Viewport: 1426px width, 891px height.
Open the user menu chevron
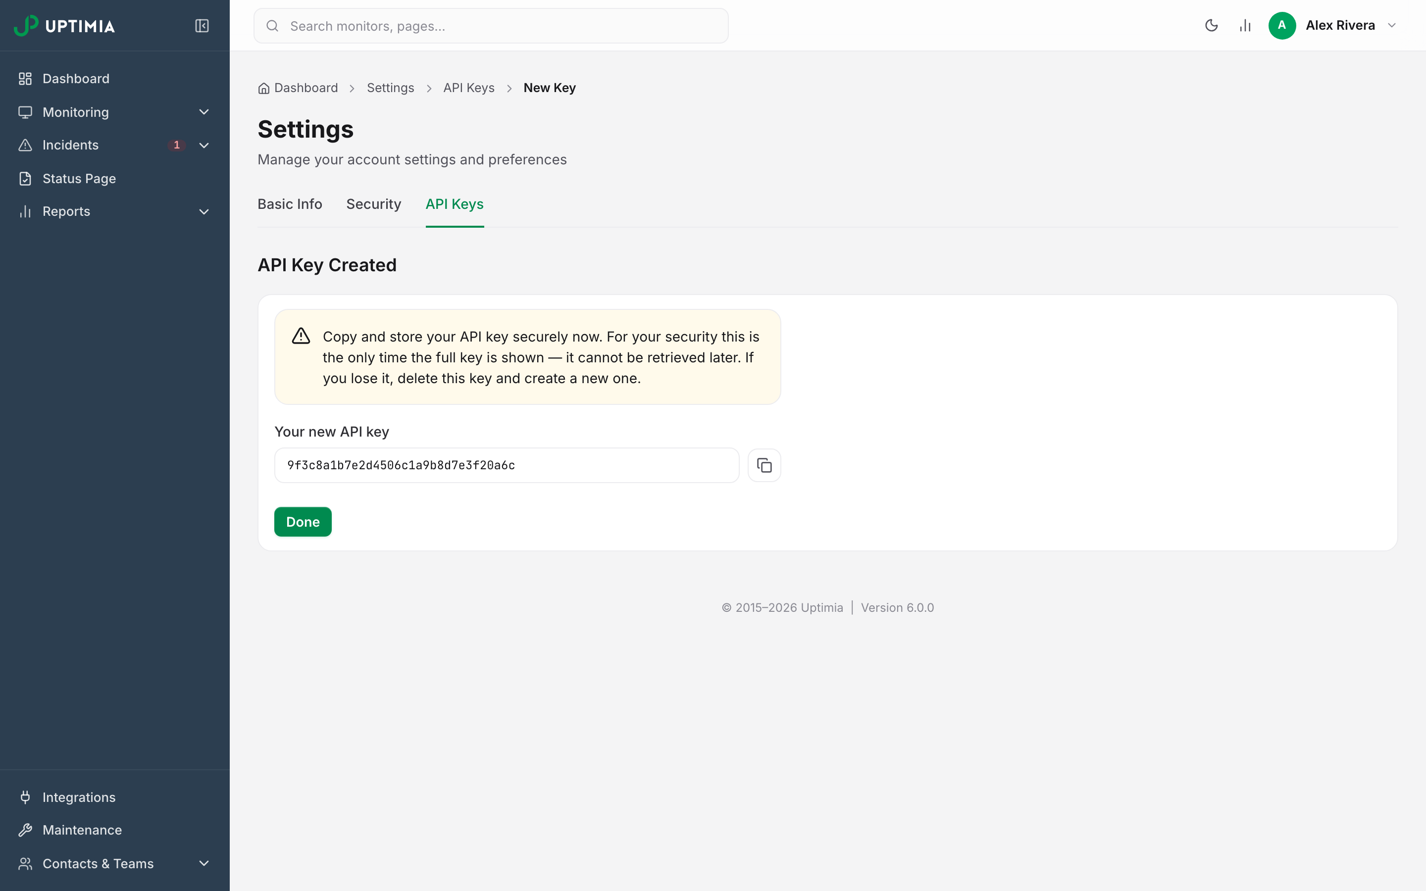click(1392, 25)
